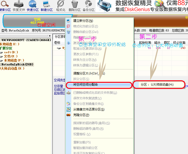
Task: Click the 新建分区 (New Partition) toolbar icon
Action: (x=47, y=6)
